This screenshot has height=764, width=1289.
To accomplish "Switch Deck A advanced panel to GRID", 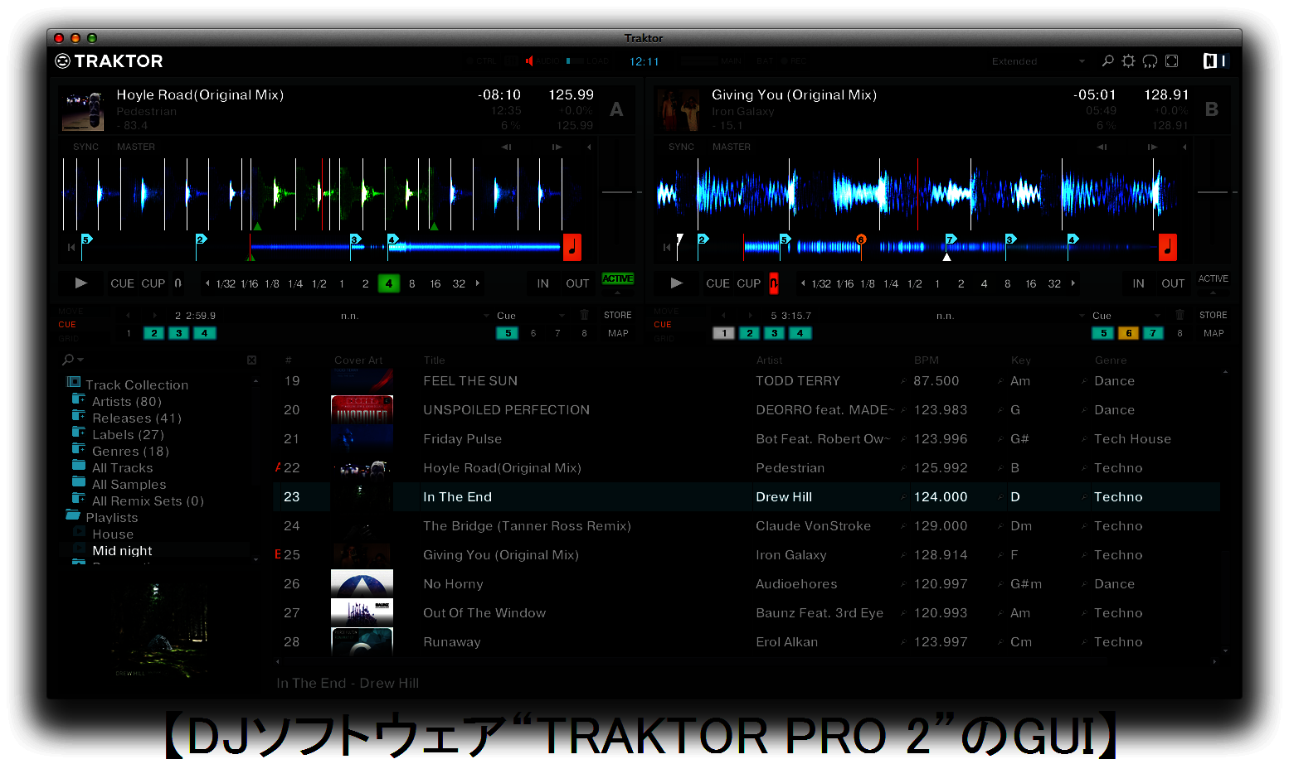I will coord(69,338).
